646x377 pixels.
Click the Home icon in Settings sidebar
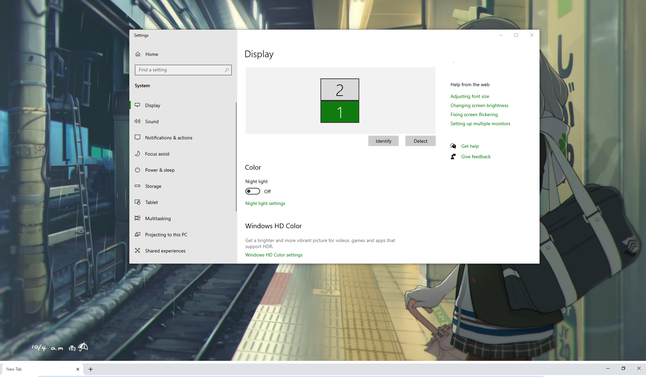[x=138, y=54]
